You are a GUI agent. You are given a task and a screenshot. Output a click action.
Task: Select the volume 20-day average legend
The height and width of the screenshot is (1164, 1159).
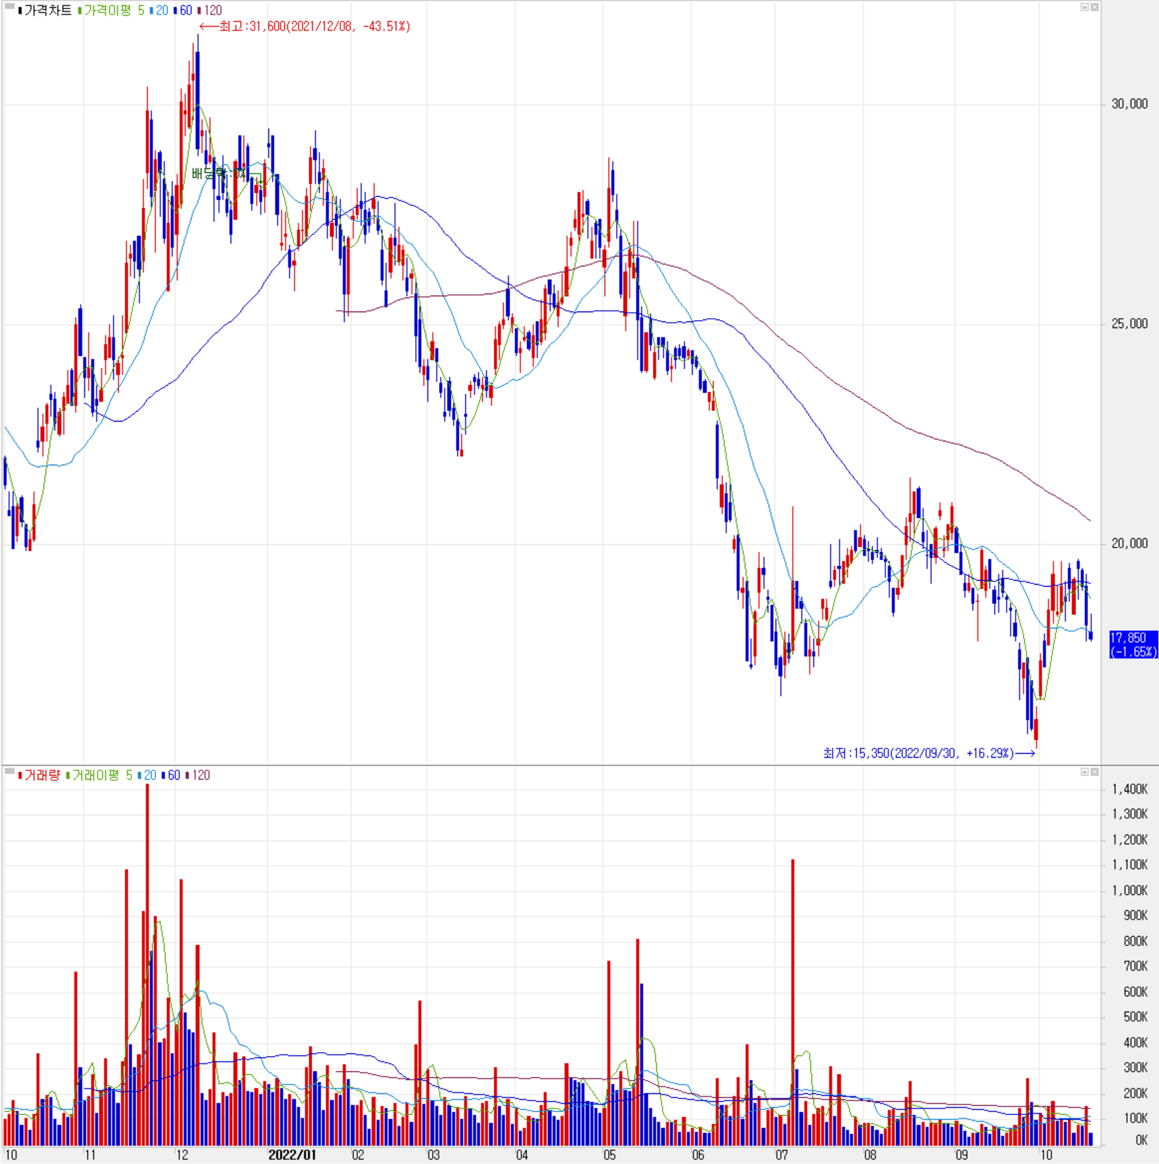click(x=148, y=776)
